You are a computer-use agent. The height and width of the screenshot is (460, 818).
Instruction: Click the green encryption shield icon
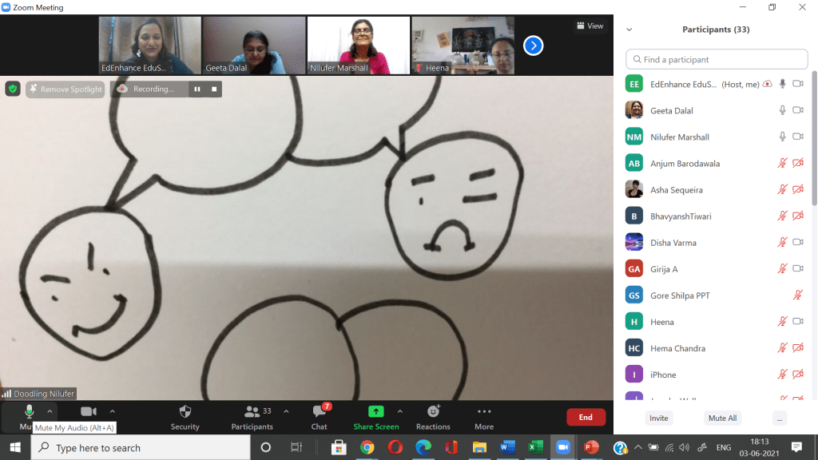click(x=13, y=89)
